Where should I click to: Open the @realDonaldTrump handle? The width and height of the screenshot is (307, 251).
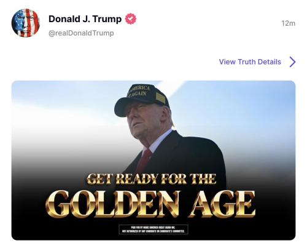point(81,33)
